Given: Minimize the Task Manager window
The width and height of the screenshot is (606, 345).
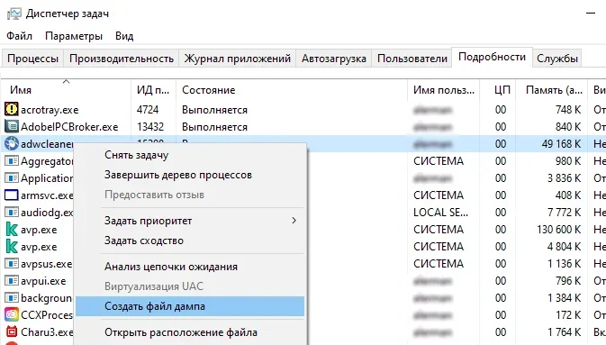Looking at the screenshot, I should point(591,14).
